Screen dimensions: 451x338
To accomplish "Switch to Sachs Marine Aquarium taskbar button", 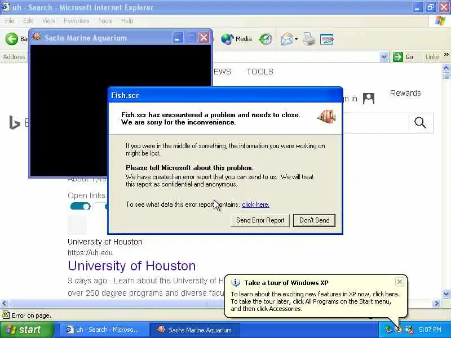I will pos(195,330).
